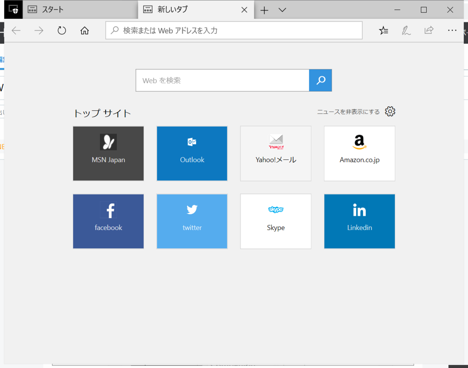Click the トップ サイト heading
468x368 pixels.
[102, 114]
